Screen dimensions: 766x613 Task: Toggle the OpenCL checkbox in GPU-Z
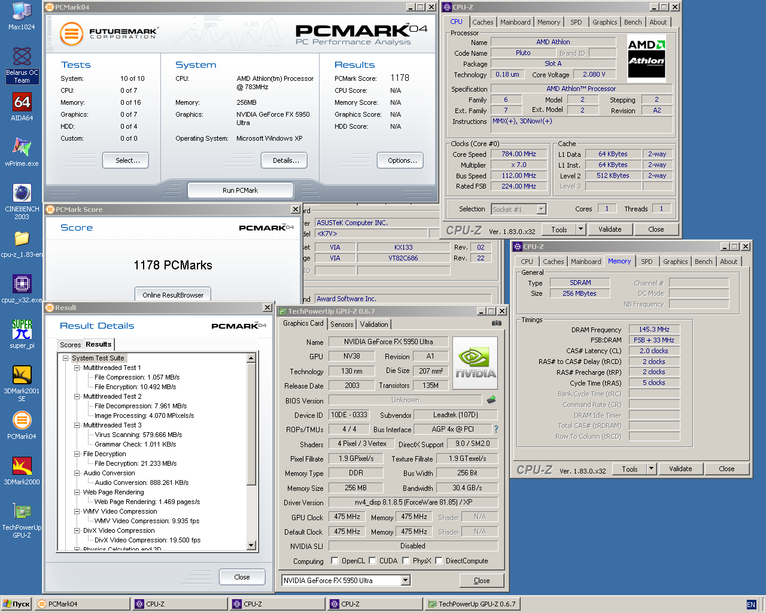click(x=335, y=561)
